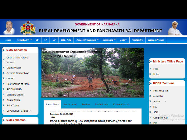
Task: Click the Ministers Office Page arrow icon
Action: click(x=151, y=62)
